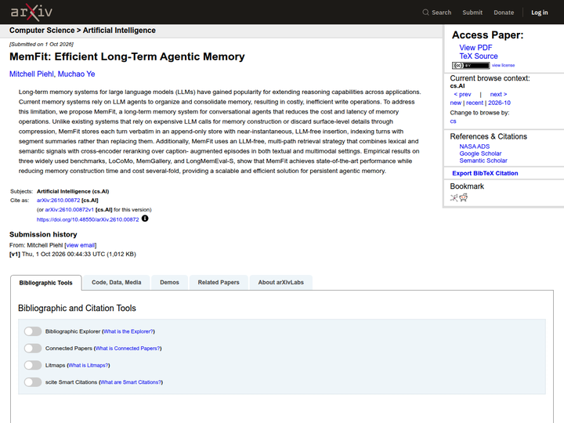Enable scite Smart Citations toggle

[x=33, y=382]
